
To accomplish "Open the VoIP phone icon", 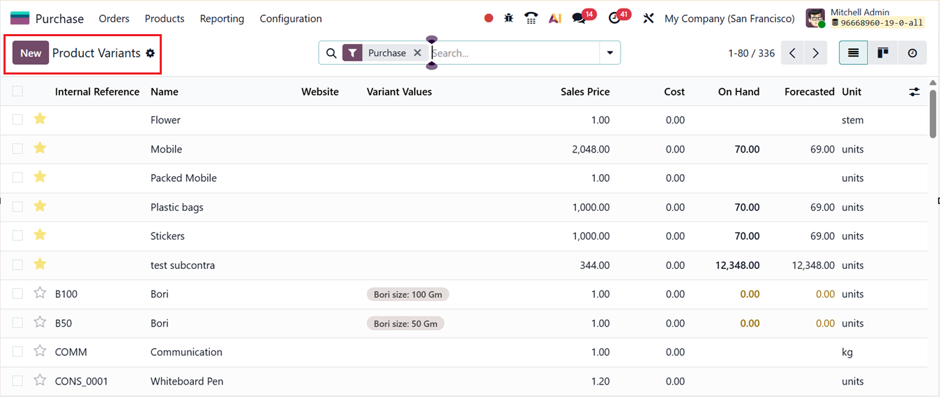I will (531, 19).
